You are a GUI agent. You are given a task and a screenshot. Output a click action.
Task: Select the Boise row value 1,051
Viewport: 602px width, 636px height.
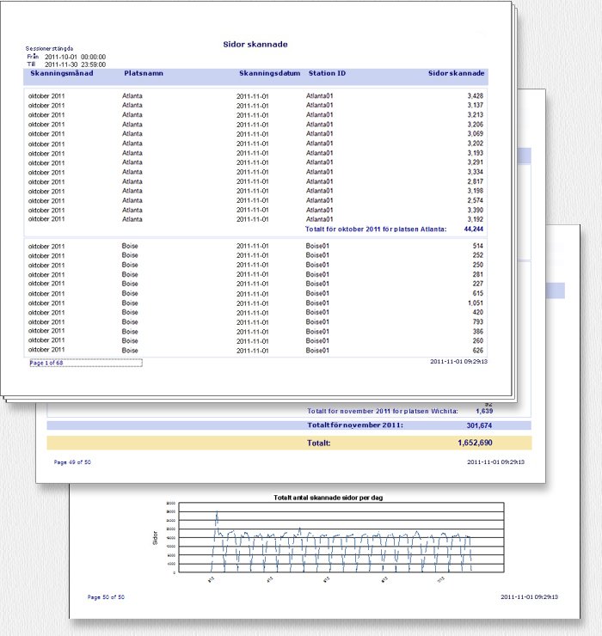[474, 303]
